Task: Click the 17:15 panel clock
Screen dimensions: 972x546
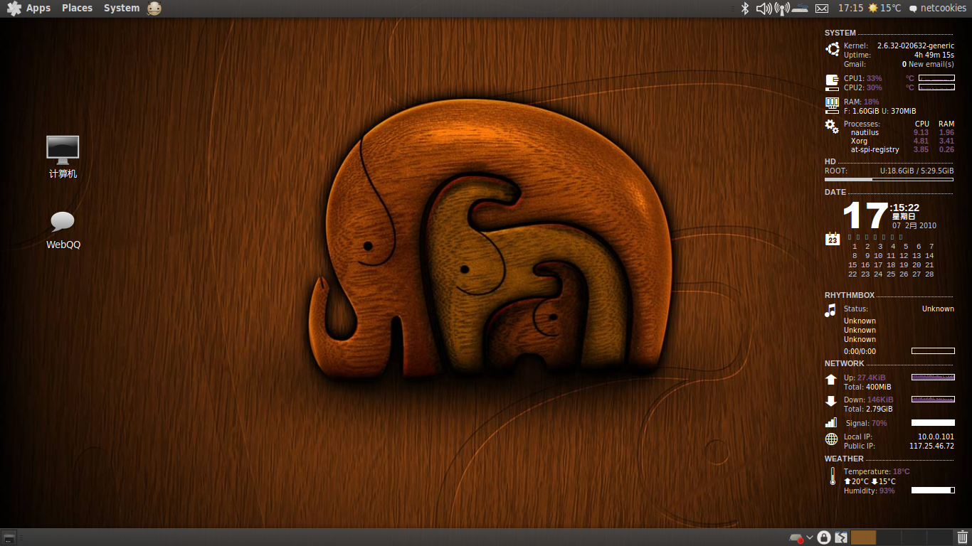Action: tap(850, 9)
